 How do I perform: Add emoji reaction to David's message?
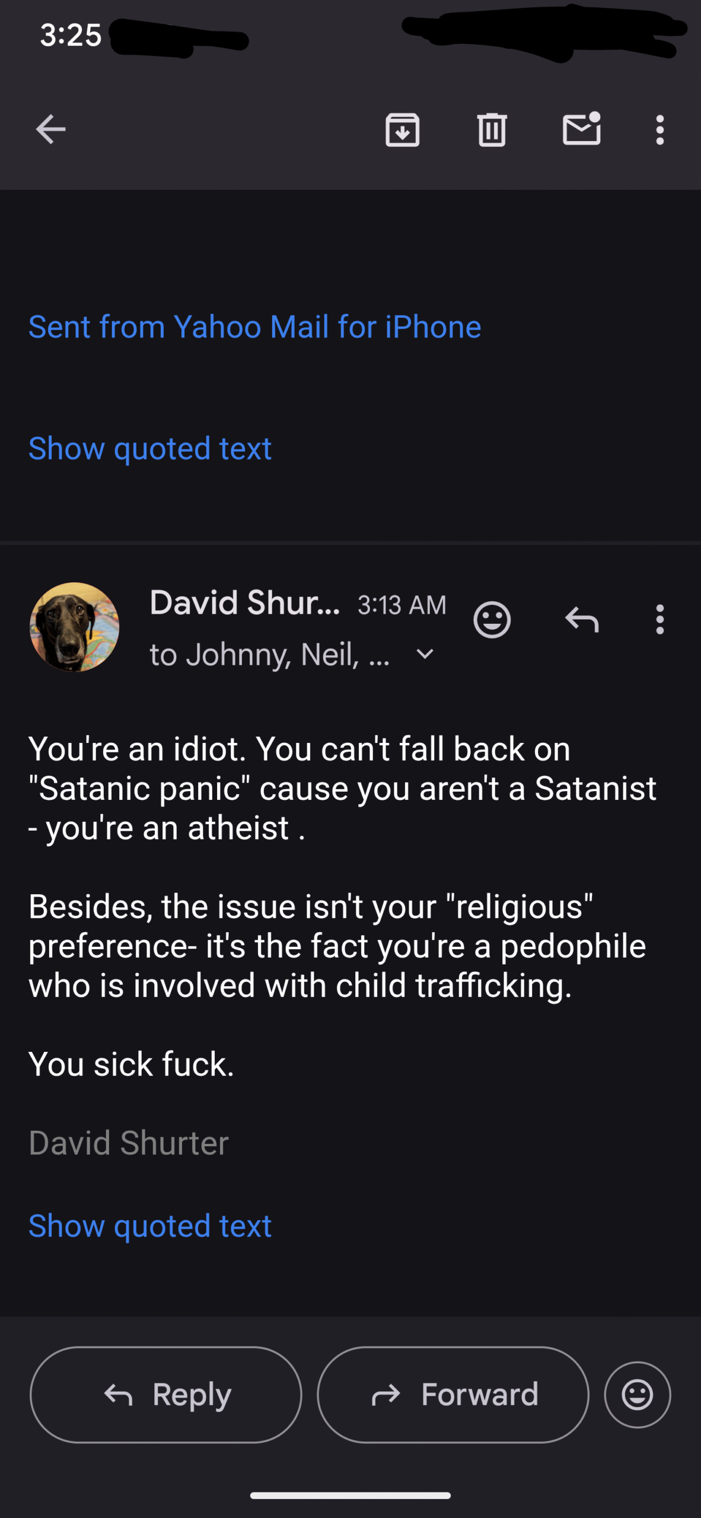tap(492, 620)
